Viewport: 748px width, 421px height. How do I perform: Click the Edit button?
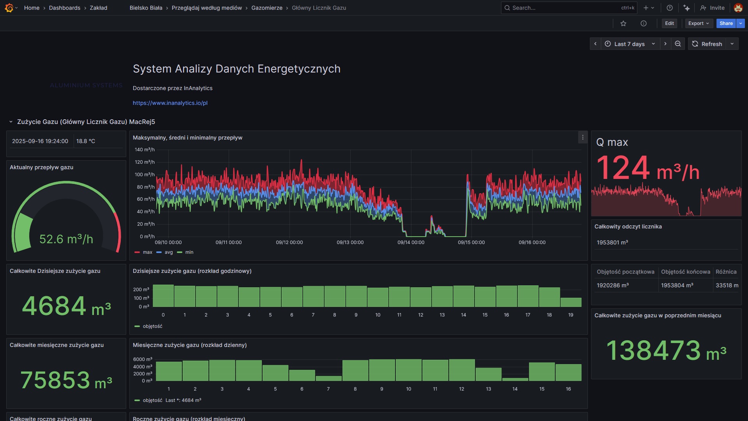coord(669,23)
